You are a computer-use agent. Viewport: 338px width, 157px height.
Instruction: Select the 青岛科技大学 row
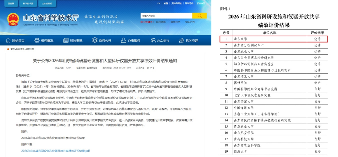pos(274,139)
